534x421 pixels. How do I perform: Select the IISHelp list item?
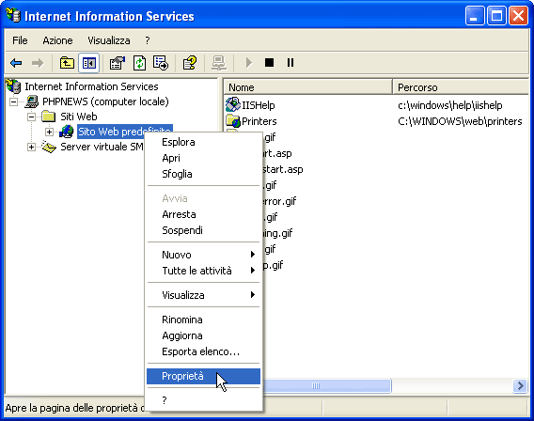point(259,105)
